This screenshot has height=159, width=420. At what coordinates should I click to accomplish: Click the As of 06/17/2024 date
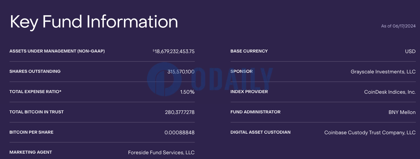[x=398, y=26]
